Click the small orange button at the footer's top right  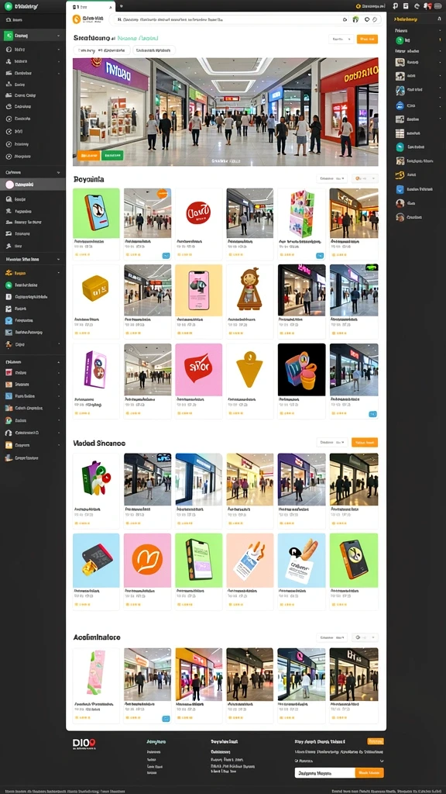tap(376, 741)
